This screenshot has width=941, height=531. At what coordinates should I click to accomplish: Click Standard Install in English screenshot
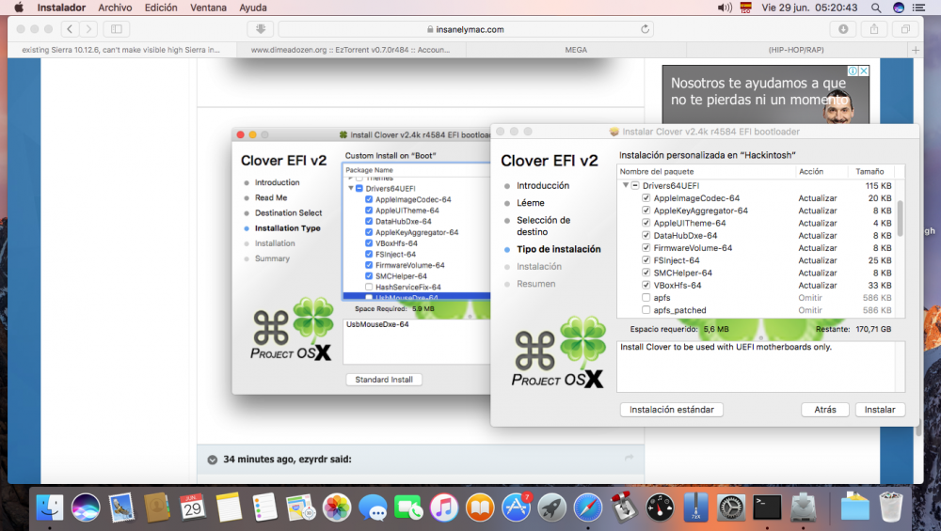384,380
